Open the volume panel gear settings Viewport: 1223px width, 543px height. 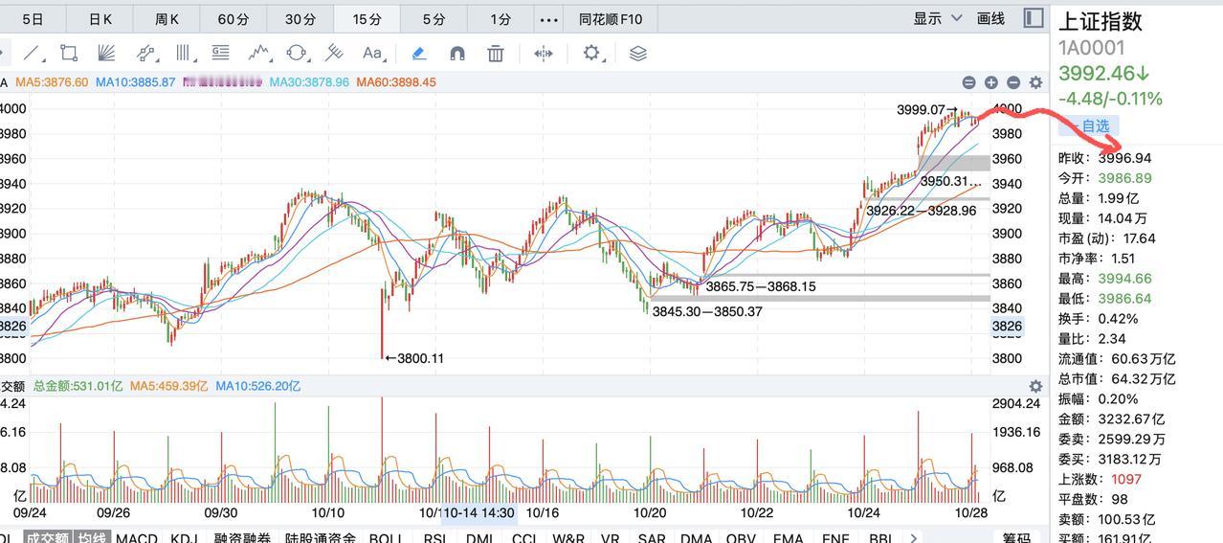click(1035, 386)
